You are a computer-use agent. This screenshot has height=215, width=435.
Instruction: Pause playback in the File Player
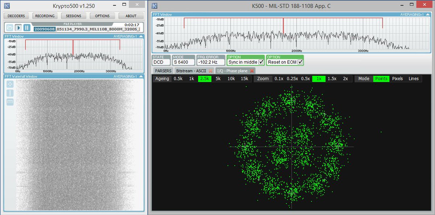tap(26, 28)
